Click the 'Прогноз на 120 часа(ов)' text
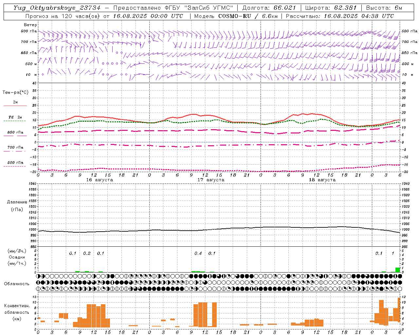This screenshot has height=335, width=419. coord(63,16)
